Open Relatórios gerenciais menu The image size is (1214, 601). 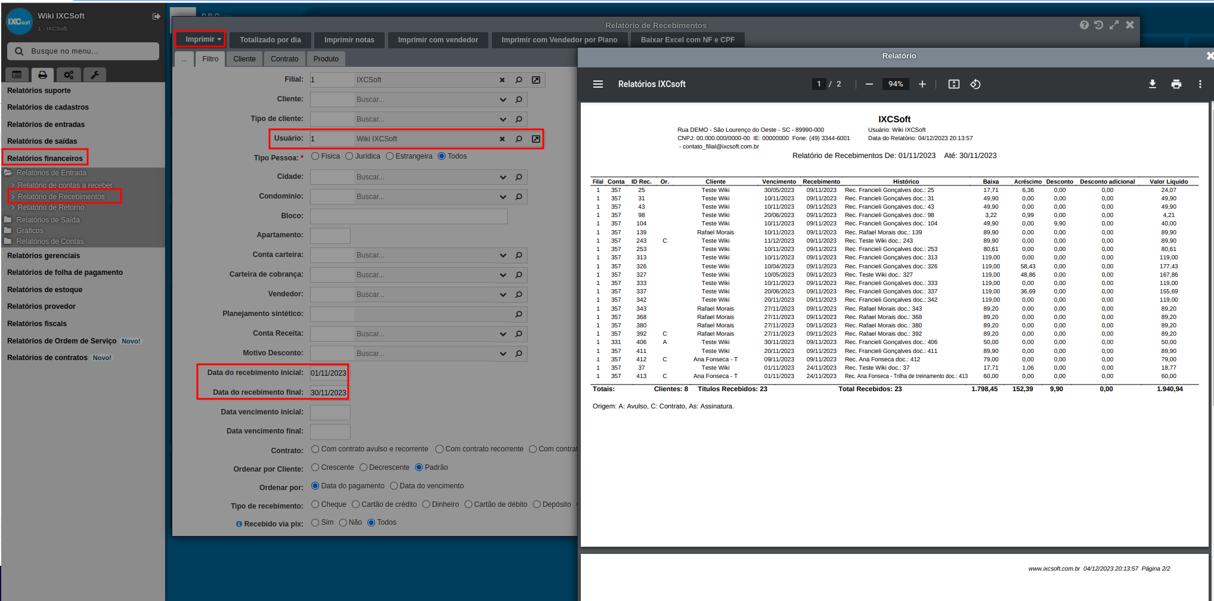[x=44, y=256]
